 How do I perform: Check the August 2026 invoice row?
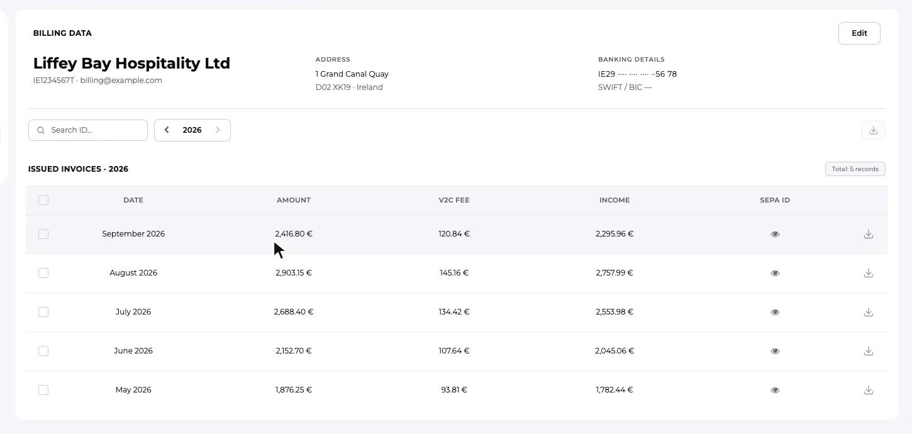43,273
